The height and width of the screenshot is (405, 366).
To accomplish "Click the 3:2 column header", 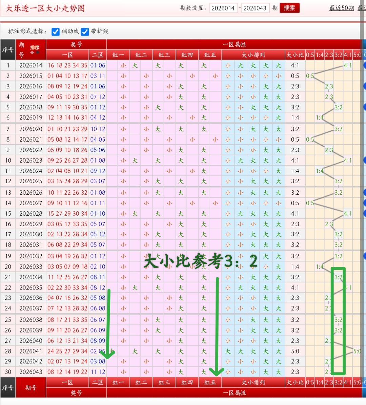I will point(338,55).
